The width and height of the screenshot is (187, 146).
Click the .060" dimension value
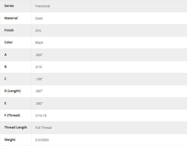(39, 104)
